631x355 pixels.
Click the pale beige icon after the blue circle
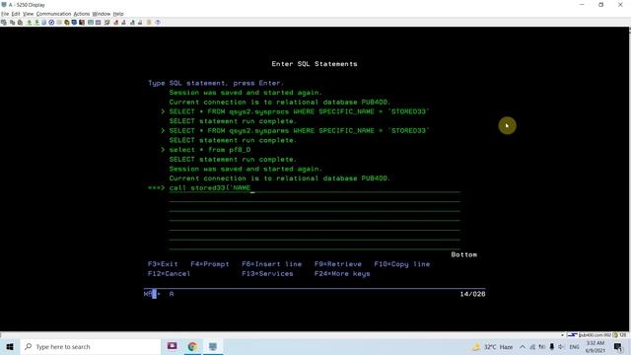pos(59,23)
